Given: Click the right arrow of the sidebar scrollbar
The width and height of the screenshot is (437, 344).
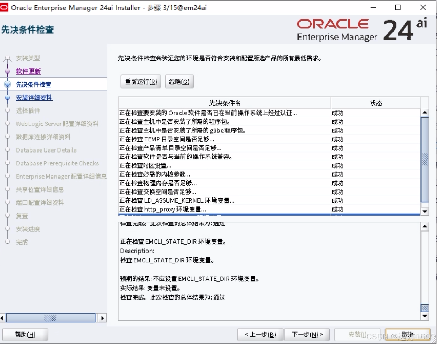Looking at the screenshot, I should (x=103, y=318).
